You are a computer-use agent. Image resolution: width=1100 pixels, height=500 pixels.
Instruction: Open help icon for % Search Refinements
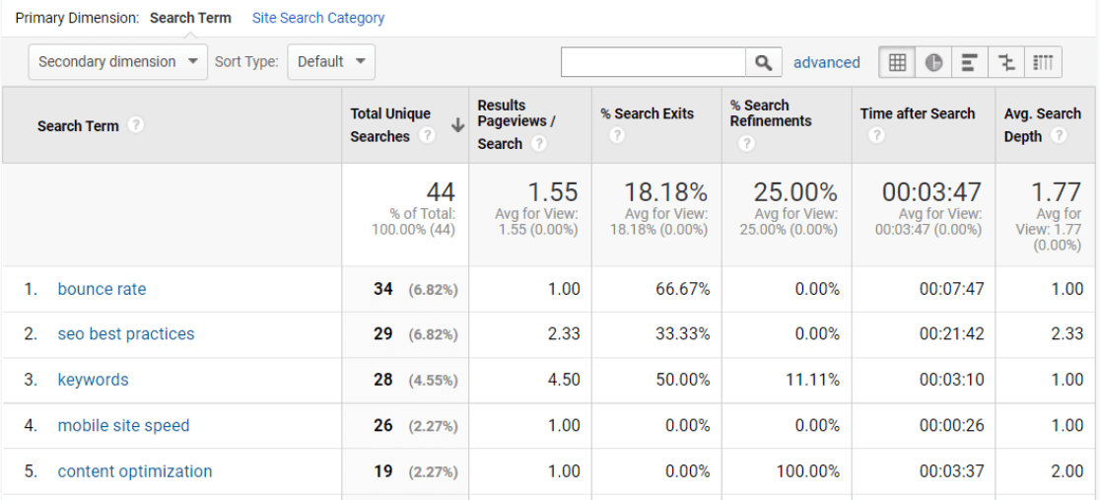(x=746, y=143)
